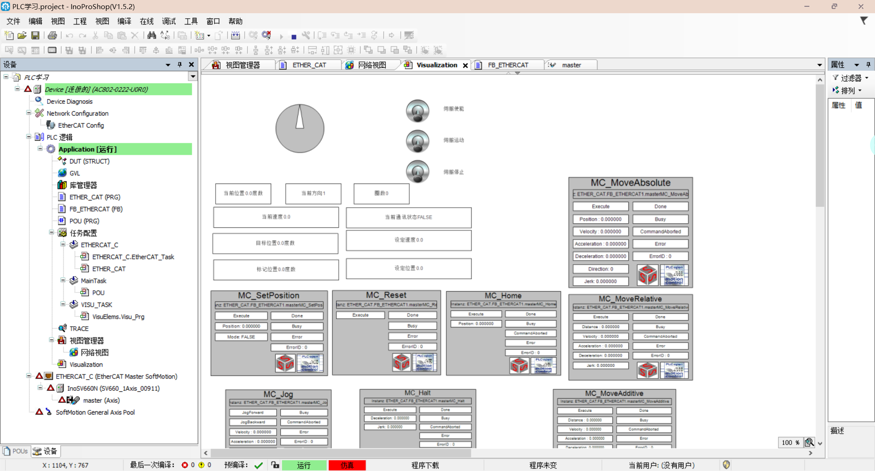875x471 pixels.
Task: Click the Velocity field in MC_MoveAbsolute
Action: [x=601, y=231]
